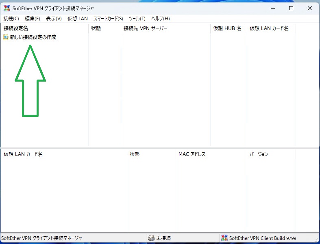
Task: Click the icon beside 新しい接続設定の作成
Action: tap(6, 37)
